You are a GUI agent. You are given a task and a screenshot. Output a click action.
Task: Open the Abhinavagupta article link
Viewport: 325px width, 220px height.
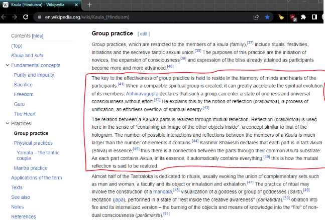[142, 94]
